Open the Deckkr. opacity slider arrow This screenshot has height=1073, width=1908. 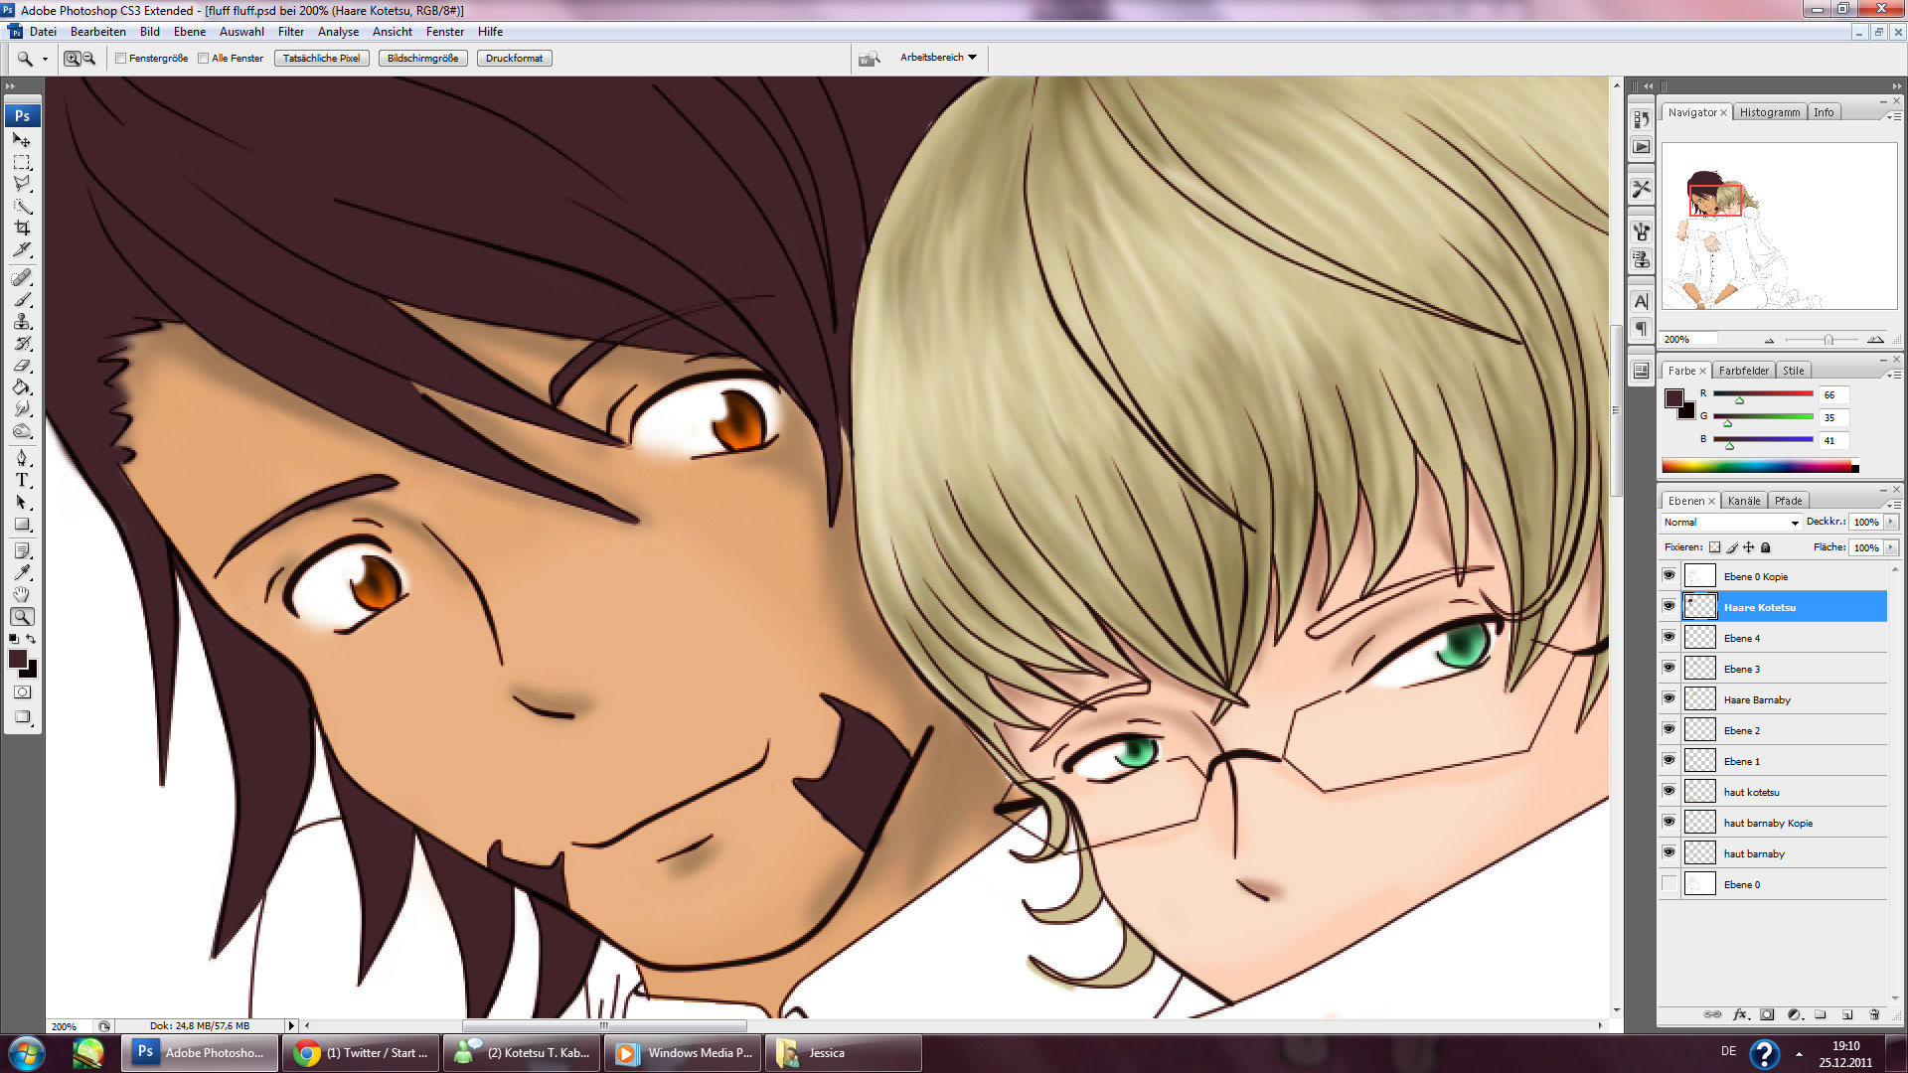[x=1890, y=522]
